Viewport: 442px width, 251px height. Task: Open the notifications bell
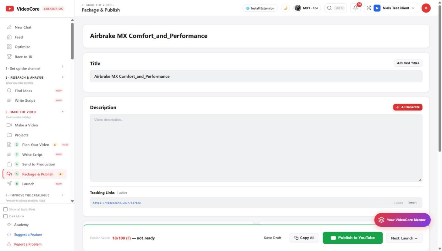(x=355, y=8)
